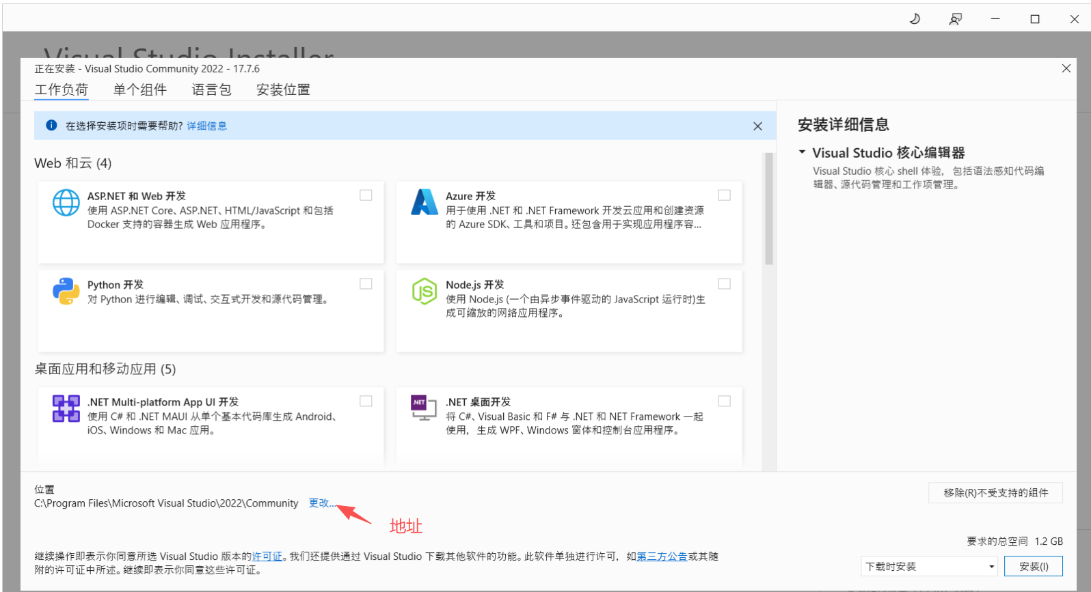The image size is (1091, 592).
Task: Close the installation dialog
Action: (1066, 68)
